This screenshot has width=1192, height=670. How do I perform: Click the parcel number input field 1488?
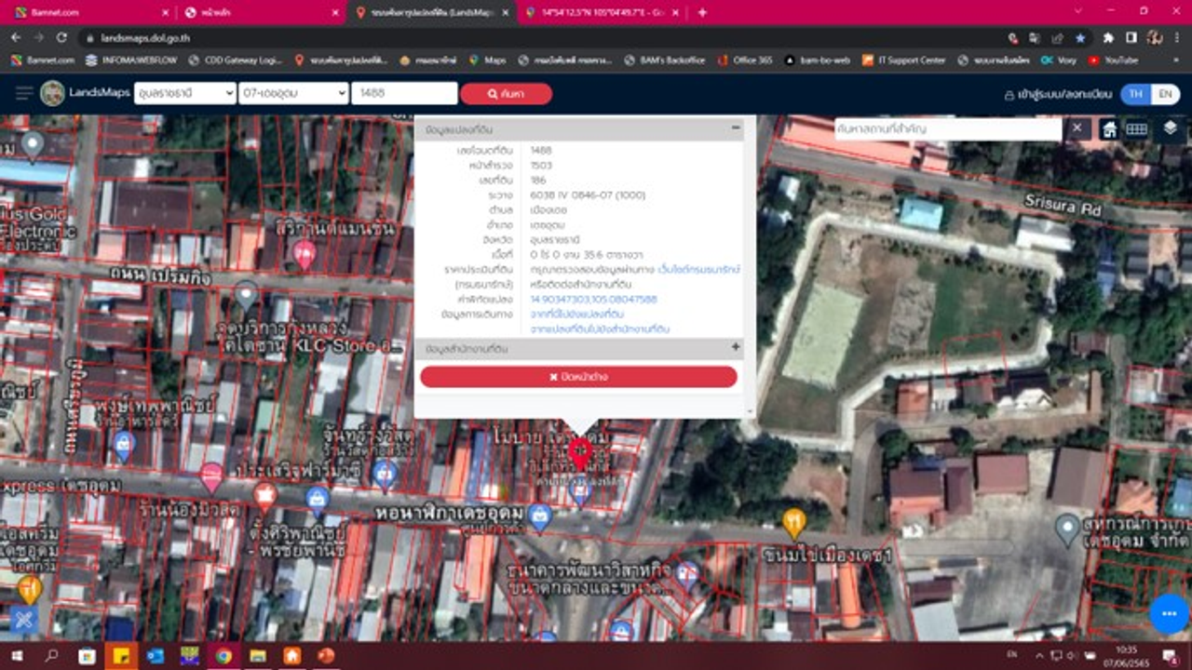403,93
